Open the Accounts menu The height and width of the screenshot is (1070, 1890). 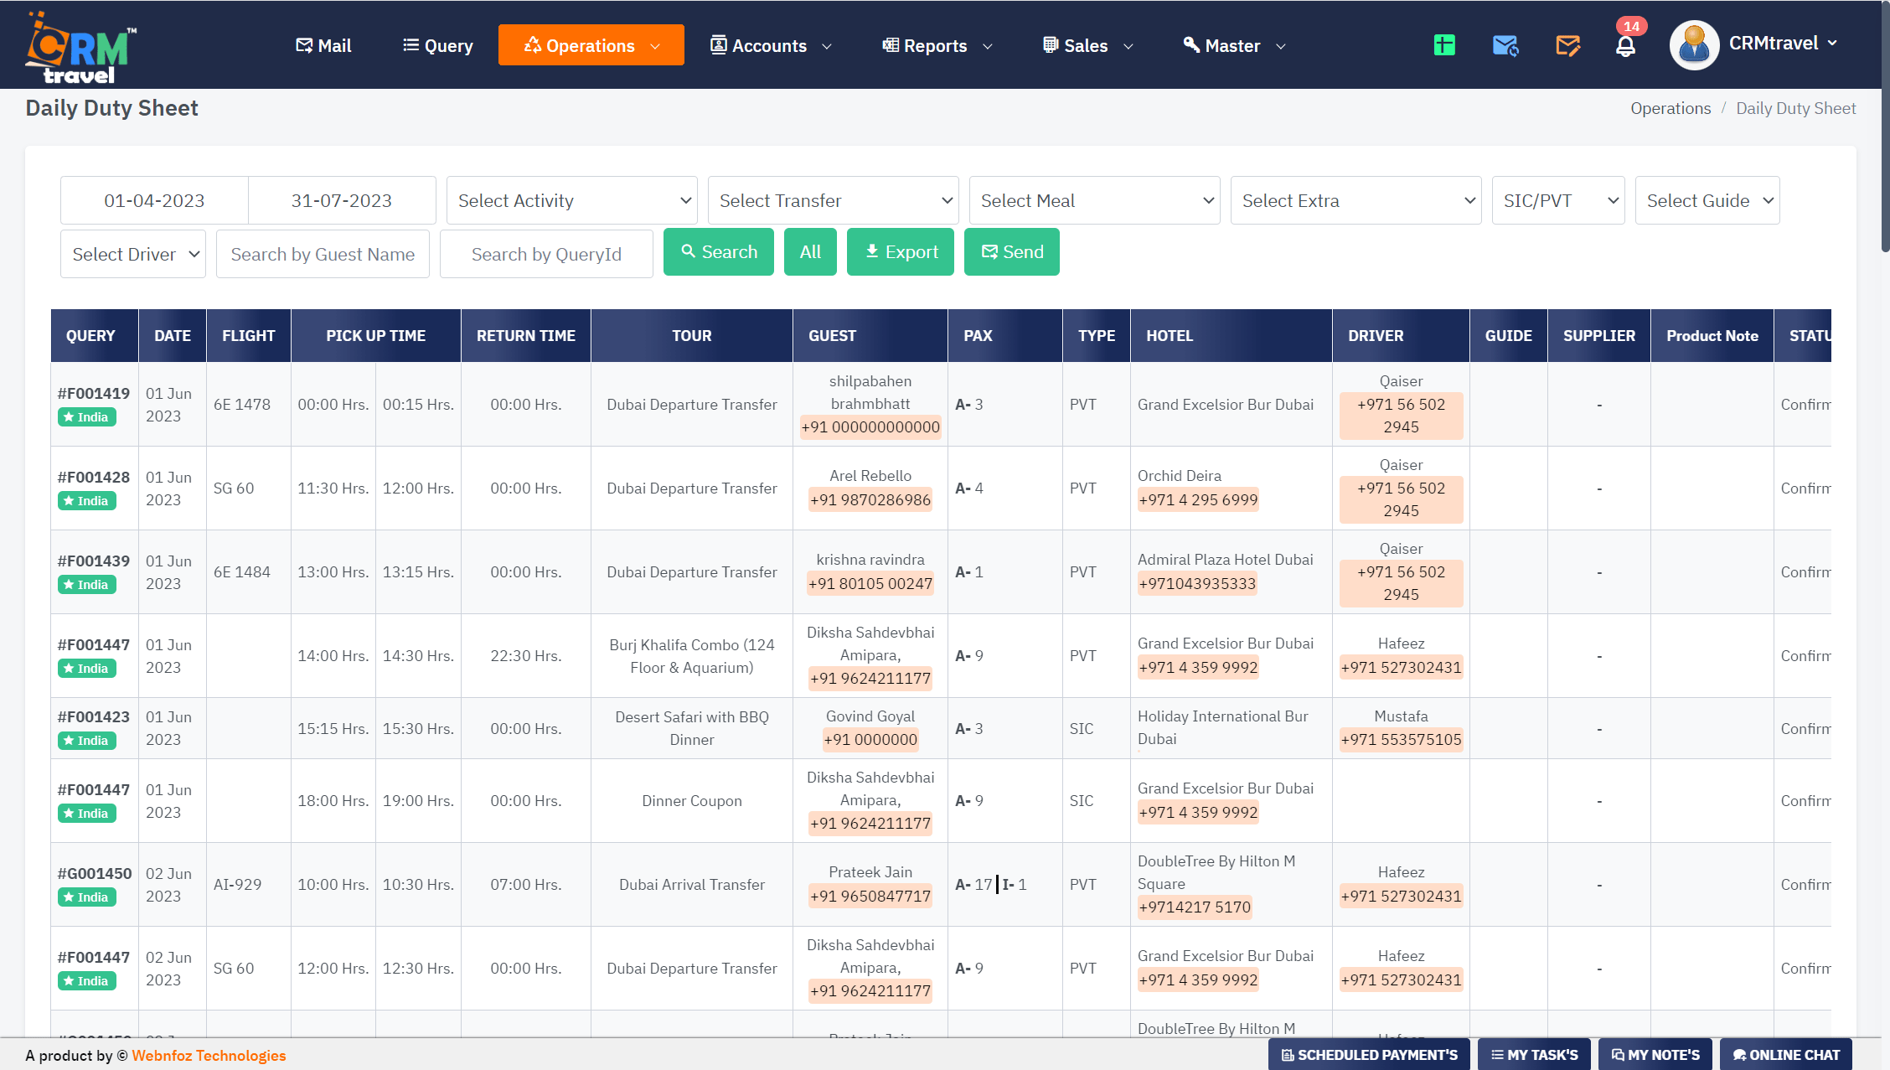771,45
